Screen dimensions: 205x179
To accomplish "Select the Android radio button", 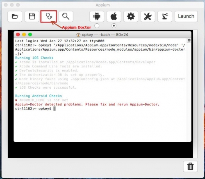I will pyautogui.click(x=97, y=26).
